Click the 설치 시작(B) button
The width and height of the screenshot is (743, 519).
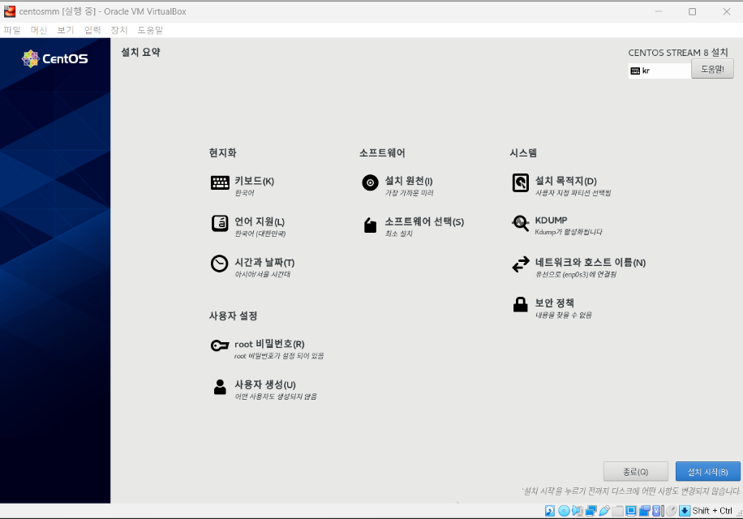pos(708,472)
